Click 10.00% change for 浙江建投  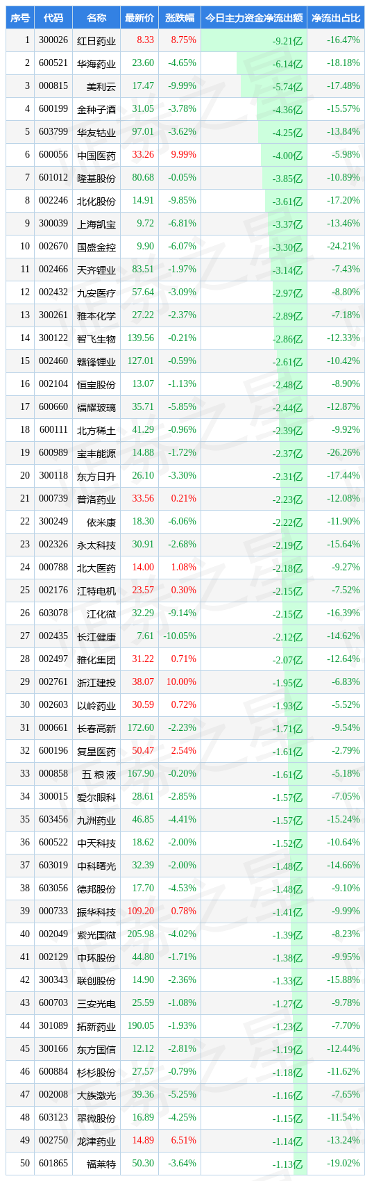click(181, 682)
